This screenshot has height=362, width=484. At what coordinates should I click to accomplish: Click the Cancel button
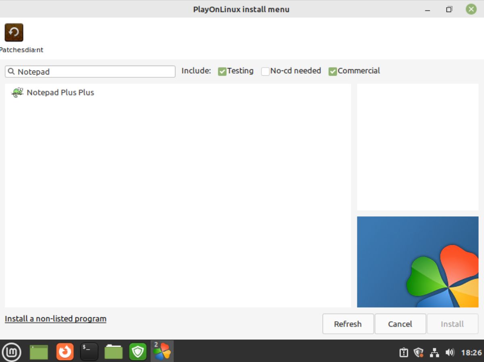pyautogui.click(x=400, y=324)
